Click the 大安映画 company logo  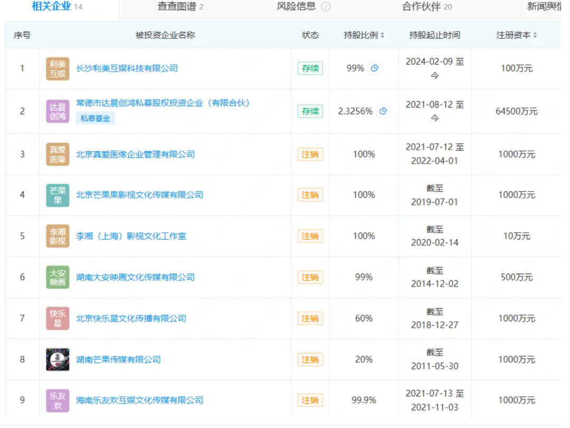pyautogui.click(x=57, y=277)
